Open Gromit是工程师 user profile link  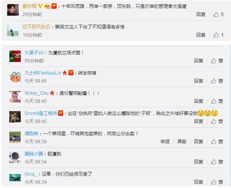pos(41,113)
